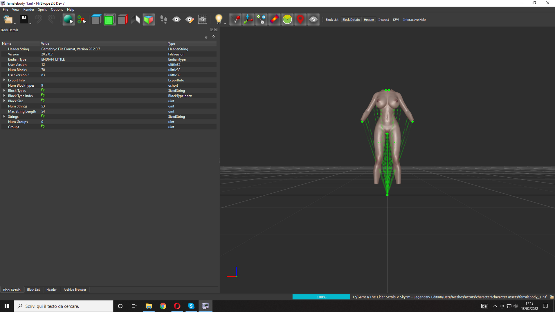Screen dimensions: 555x313
Task: Toggle the XYZ axes display
Action: pos(248,19)
